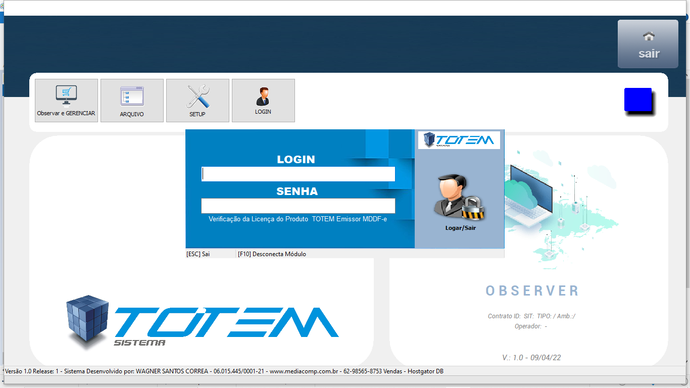The height and width of the screenshot is (388, 690).
Task: Click version text V.: 1.0 - 09/04/22
Action: (531, 358)
